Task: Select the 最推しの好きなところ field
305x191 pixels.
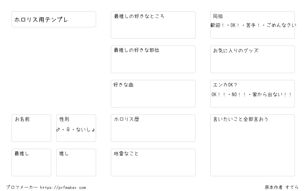Action: 153,25
